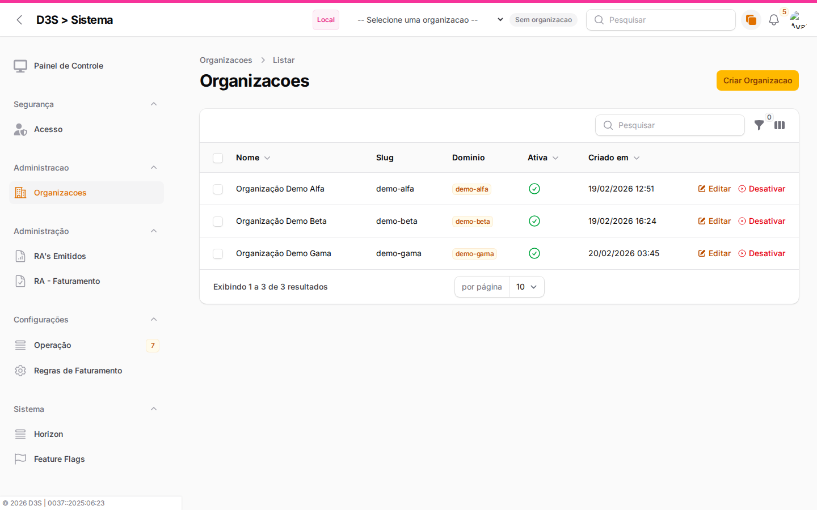
Task: Click the Slug column header
Action: (385, 158)
